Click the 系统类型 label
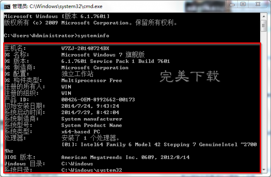Image resolution: width=271 pixels, height=177 pixels. [x=18, y=132]
